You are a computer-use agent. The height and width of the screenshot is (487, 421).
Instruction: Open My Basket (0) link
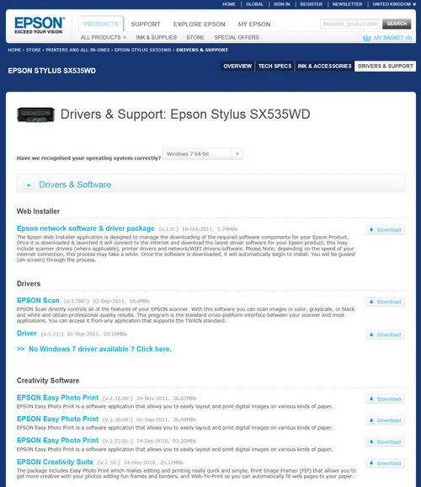392,38
